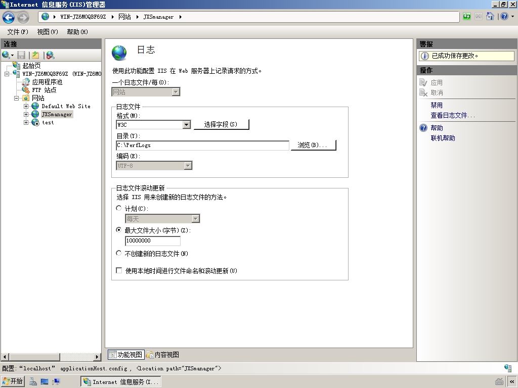Open the Help question mark icon in toolbar
Image resolution: width=518 pixels, height=388 pixels.
[504, 17]
